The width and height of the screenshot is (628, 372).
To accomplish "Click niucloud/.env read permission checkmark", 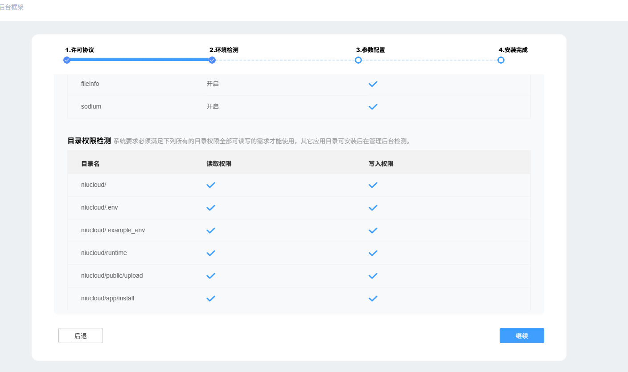I will tap(211, 207).
